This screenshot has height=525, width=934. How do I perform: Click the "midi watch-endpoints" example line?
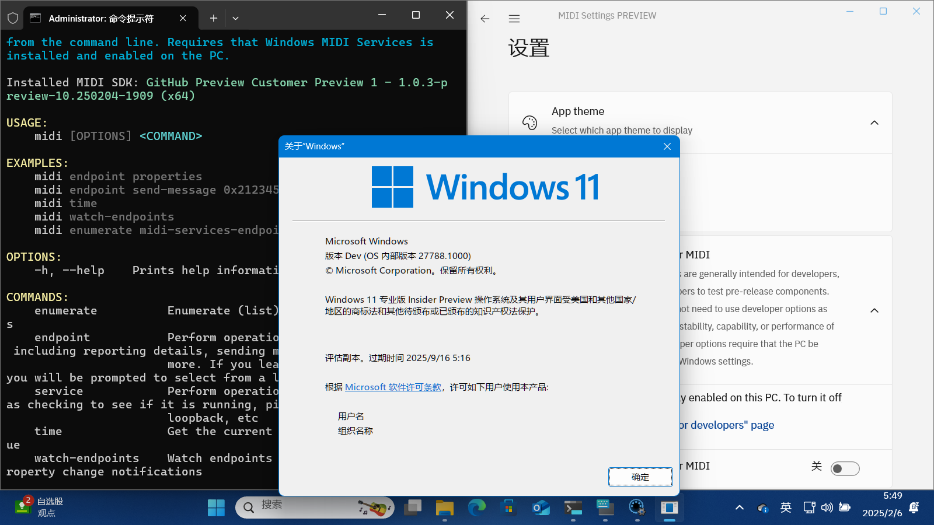[x=104, y=216]
